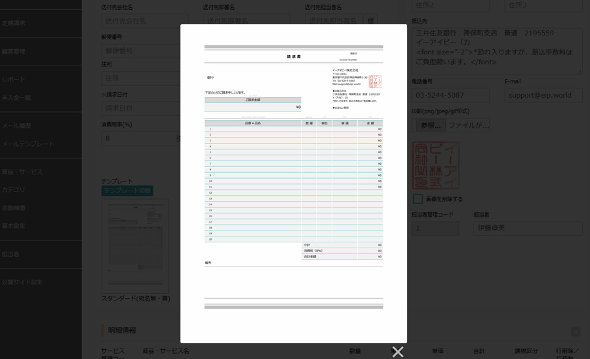Open 未入金一覧 in the sidebar

click(x=16, y=98)
